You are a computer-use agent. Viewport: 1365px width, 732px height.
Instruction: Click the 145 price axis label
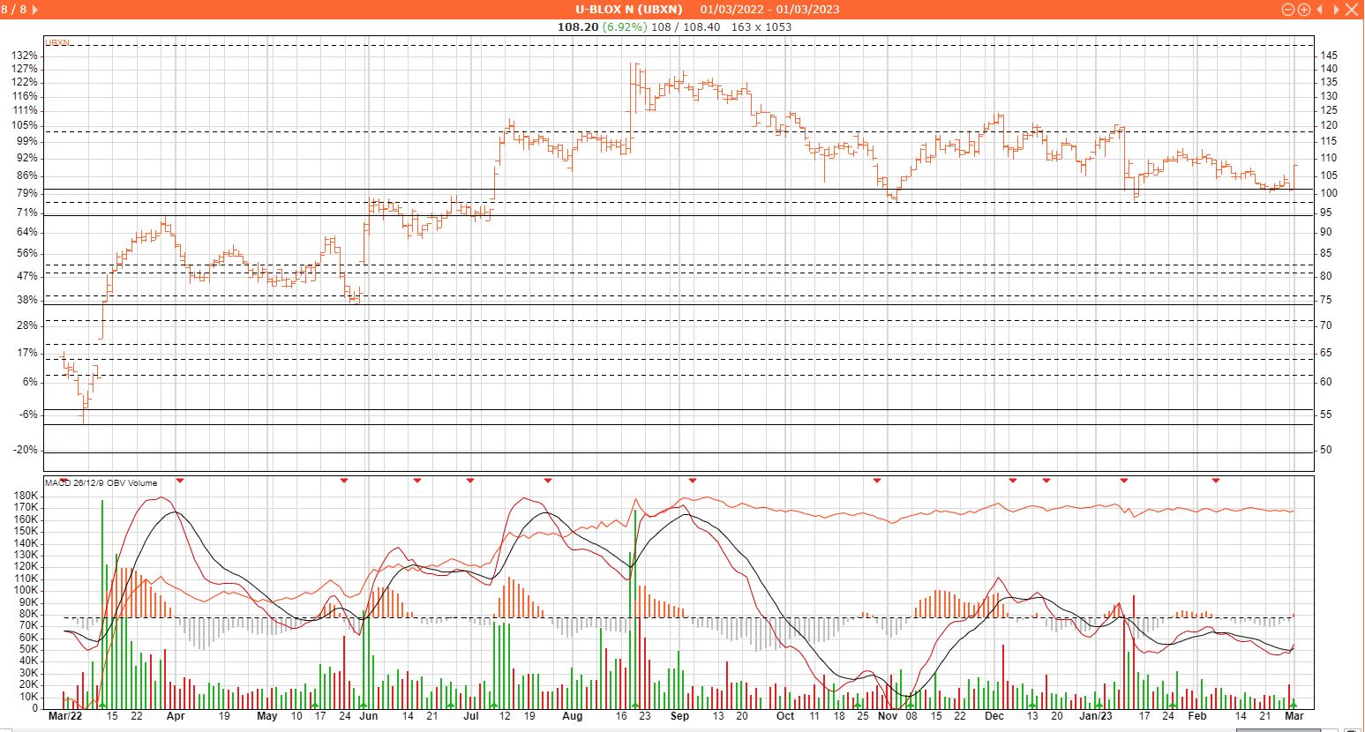point(1329,56)
